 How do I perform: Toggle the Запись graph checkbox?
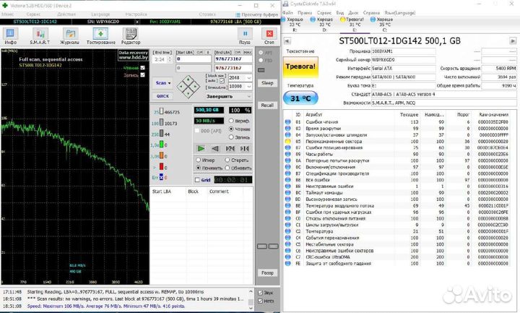(142, 74)
